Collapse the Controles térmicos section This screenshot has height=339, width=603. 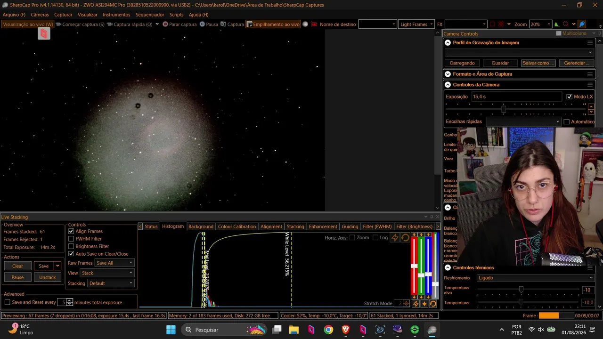tap(448, 267)
